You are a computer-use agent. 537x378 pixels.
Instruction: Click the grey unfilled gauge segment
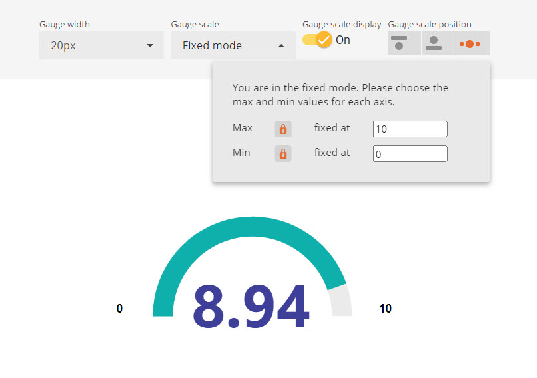[340, 301]
